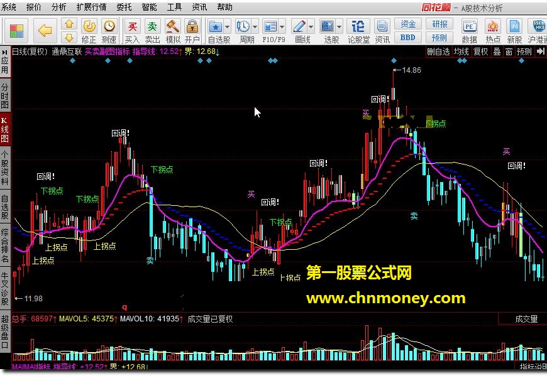Toggle the 复权 price adjustment option

(480, 52)
